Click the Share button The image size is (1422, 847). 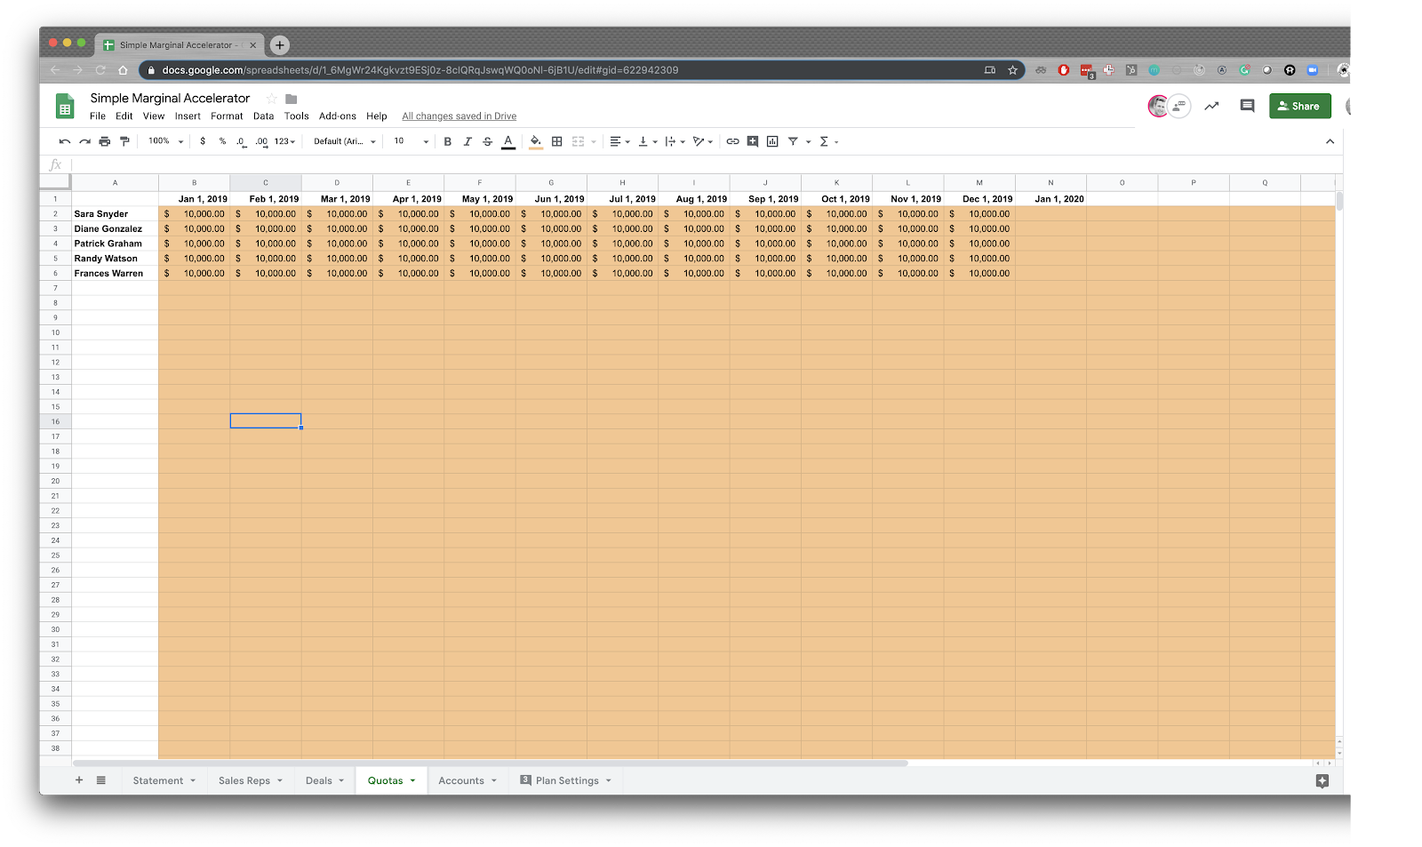pyautogui.click(x=1299, y=106)
